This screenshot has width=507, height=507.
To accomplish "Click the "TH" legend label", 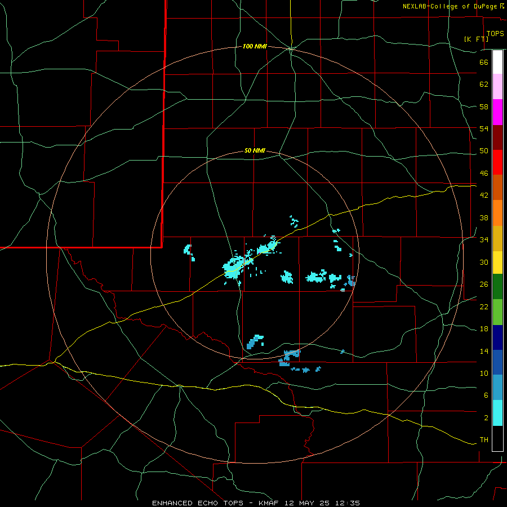I will (484, 440).
